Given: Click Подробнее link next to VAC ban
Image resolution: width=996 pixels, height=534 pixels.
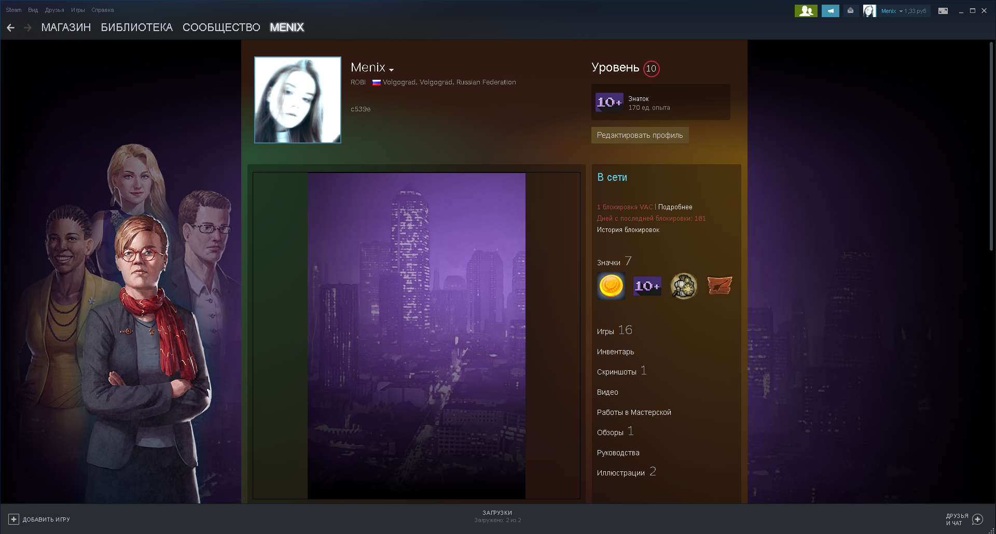Looking at the screenshot, I should pos(675,207).
